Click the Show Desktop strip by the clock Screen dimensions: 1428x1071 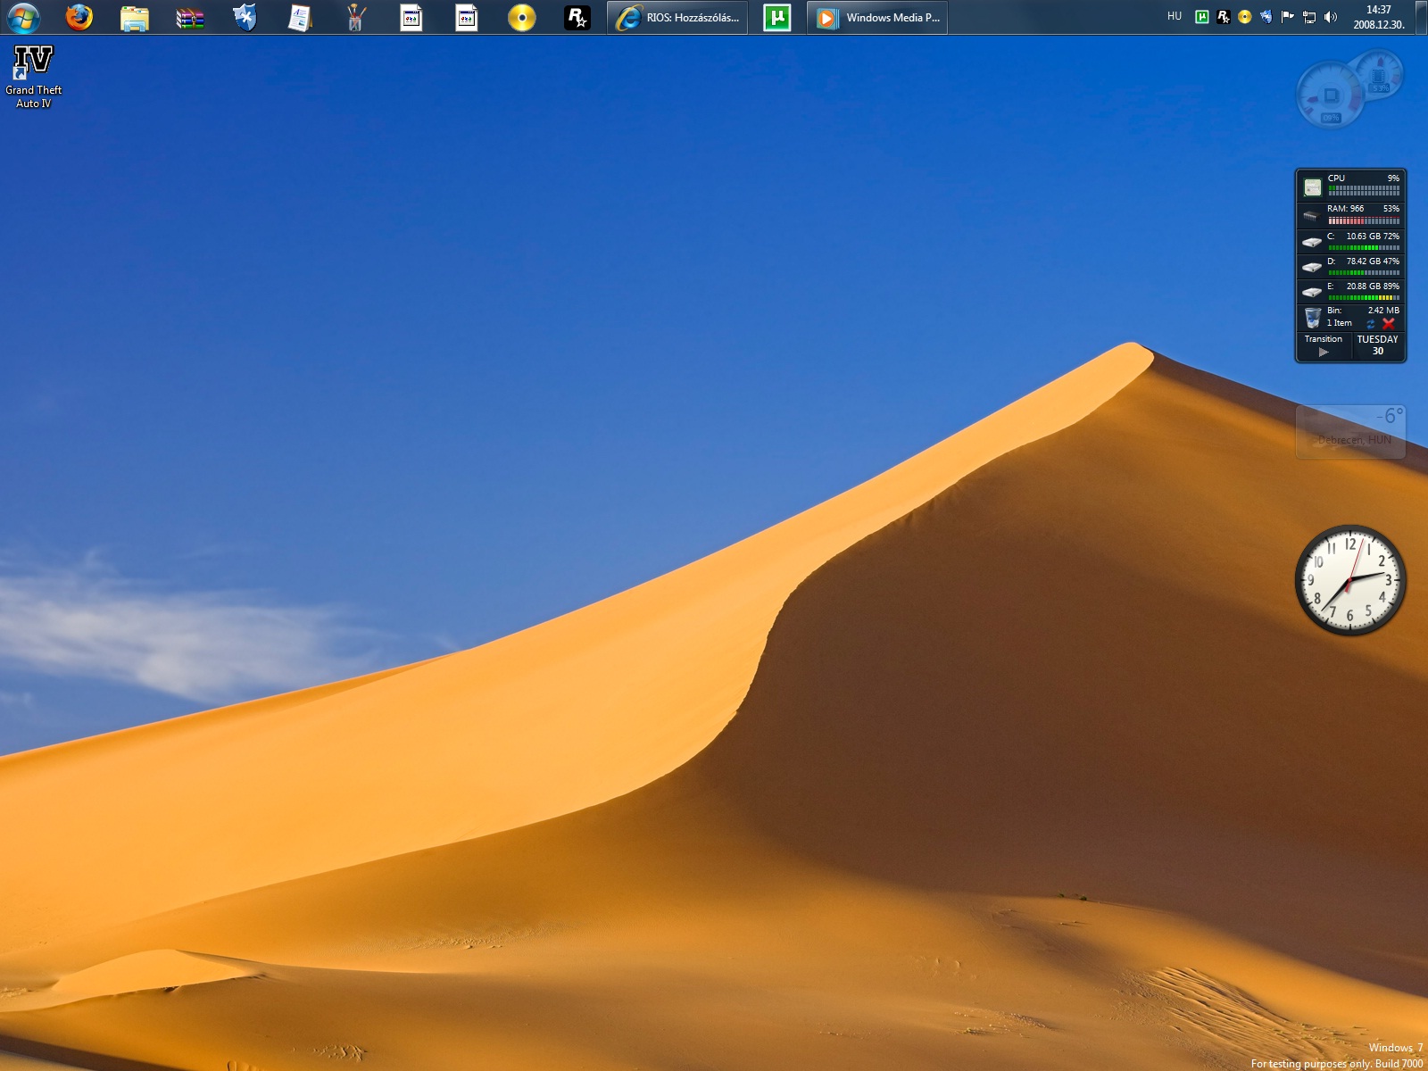click(1422, 17)
